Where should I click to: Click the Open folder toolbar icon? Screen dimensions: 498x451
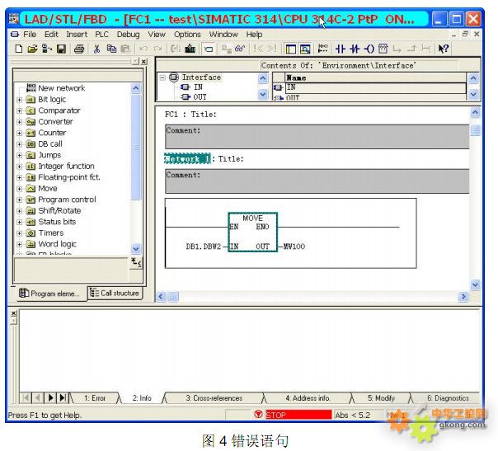click(32, 49)
